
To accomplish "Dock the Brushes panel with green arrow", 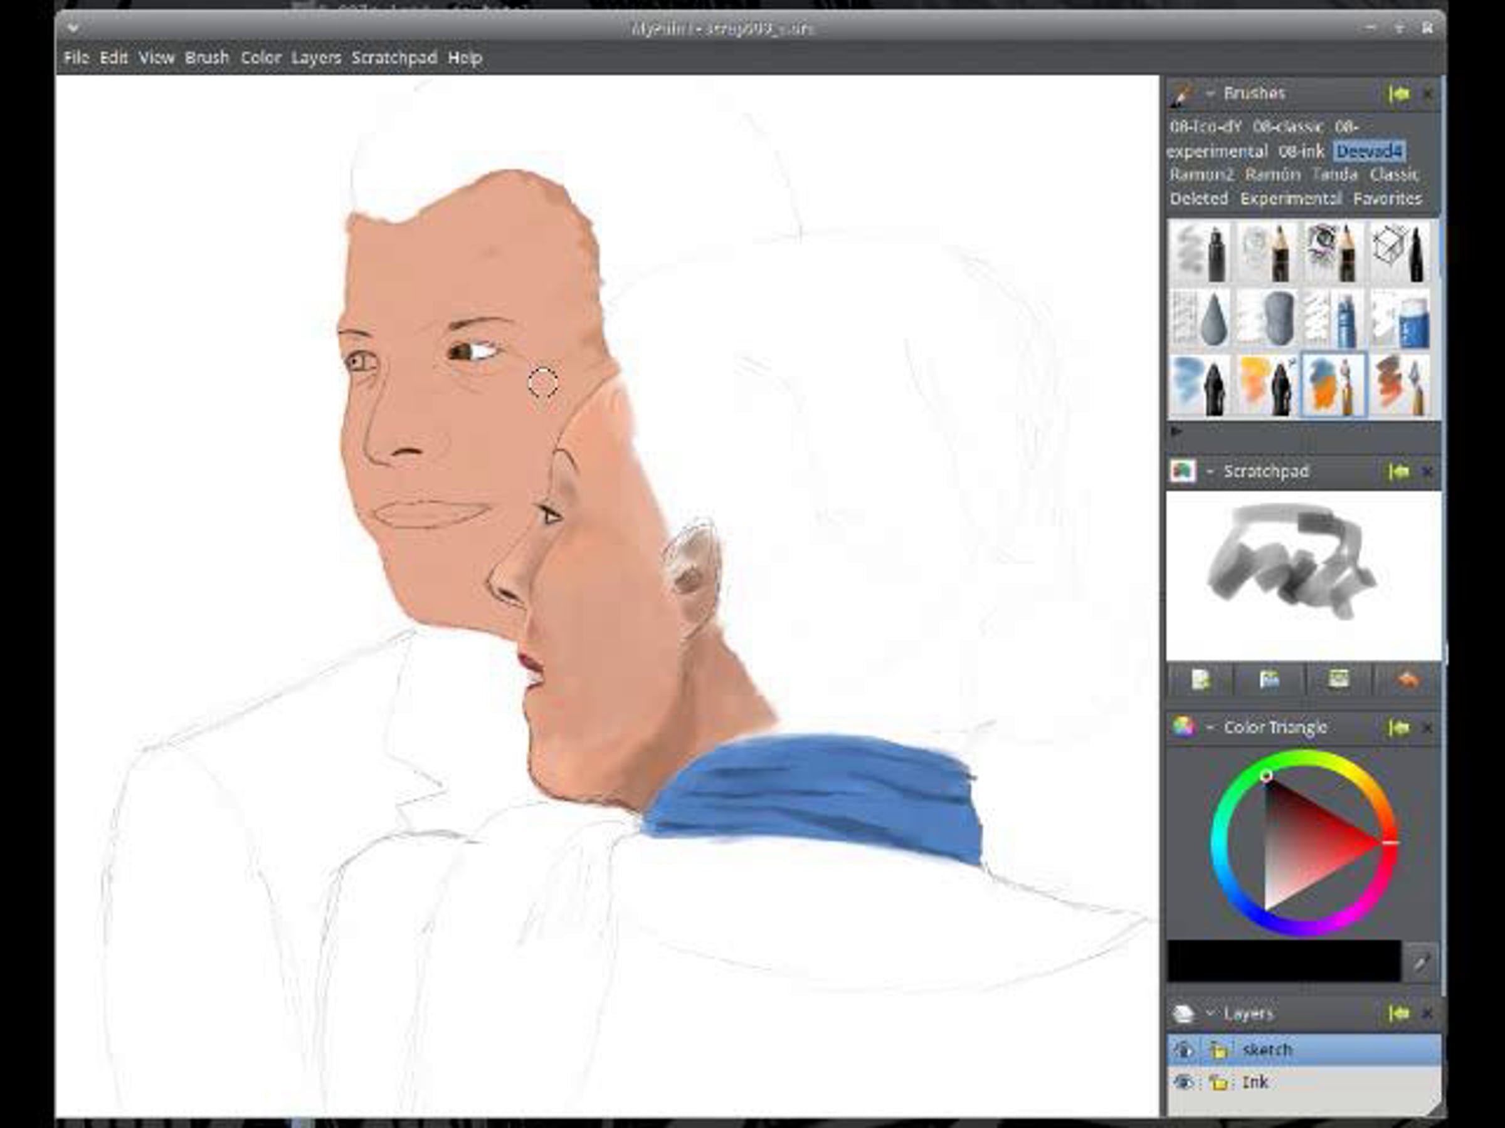I will click(1399, 94).
